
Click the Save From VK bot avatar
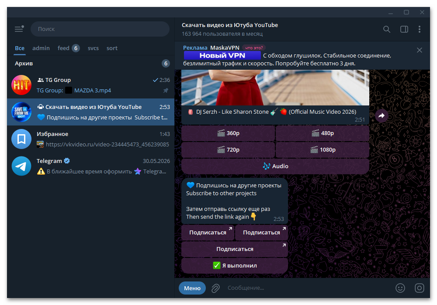pyautogui.click(x=21, y=112)
